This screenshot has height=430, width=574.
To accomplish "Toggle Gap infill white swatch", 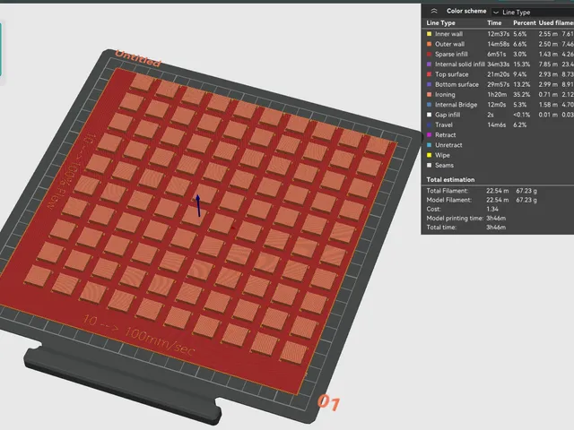I will [x=429, y=115].
